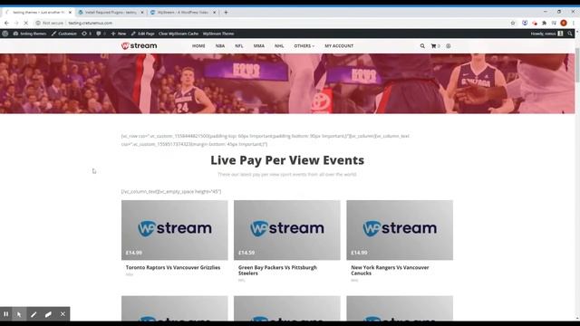Open Customize in the admin bar

pos(64,34)
